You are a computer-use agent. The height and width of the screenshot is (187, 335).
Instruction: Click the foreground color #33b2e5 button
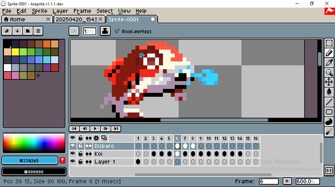tap(30, 160)
